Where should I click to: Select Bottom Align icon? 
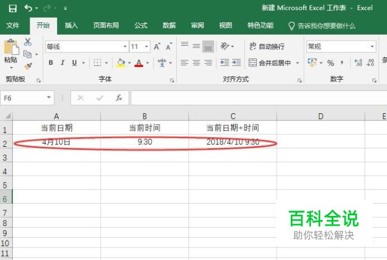208,46
